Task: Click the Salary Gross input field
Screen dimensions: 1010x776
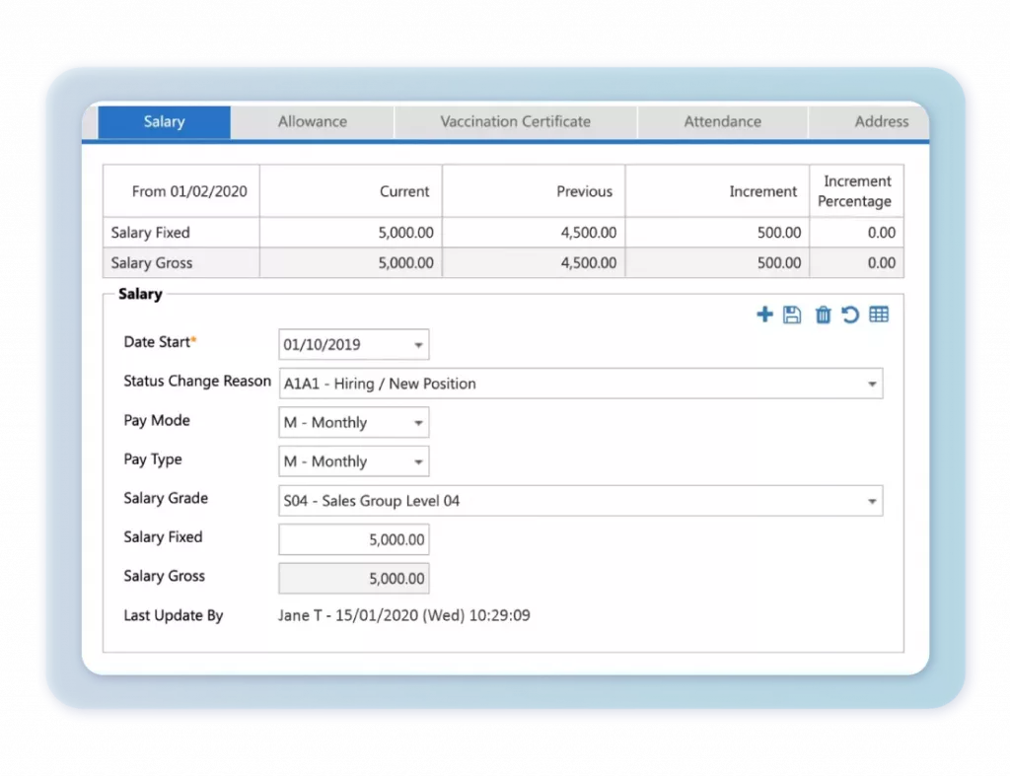Action: pyautogui.click(x=354, y=579)
